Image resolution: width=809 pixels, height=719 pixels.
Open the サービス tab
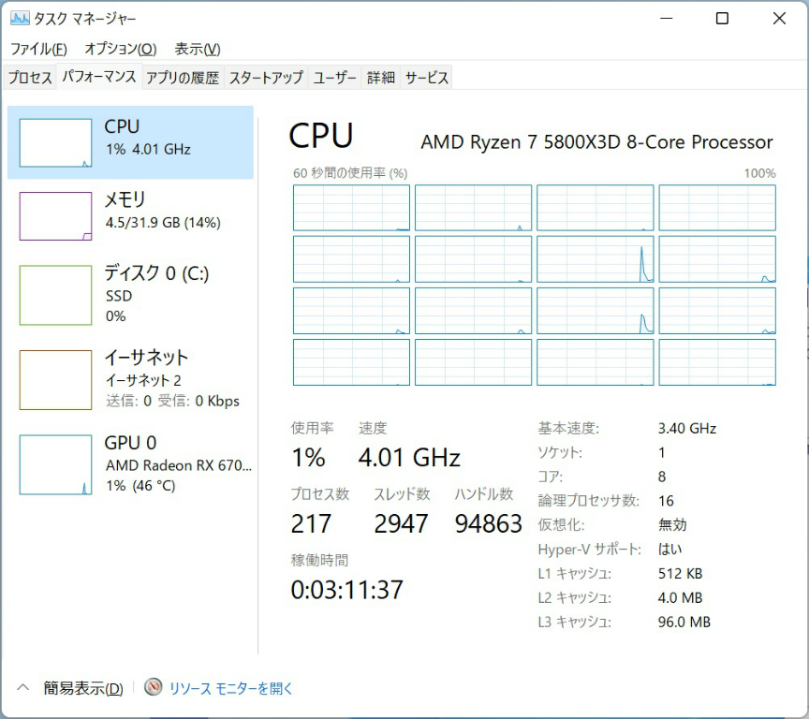pyautogui.click(x=426, y=78)
